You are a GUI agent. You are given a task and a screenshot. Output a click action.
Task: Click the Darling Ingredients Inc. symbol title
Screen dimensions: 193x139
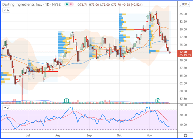[22, 4]
